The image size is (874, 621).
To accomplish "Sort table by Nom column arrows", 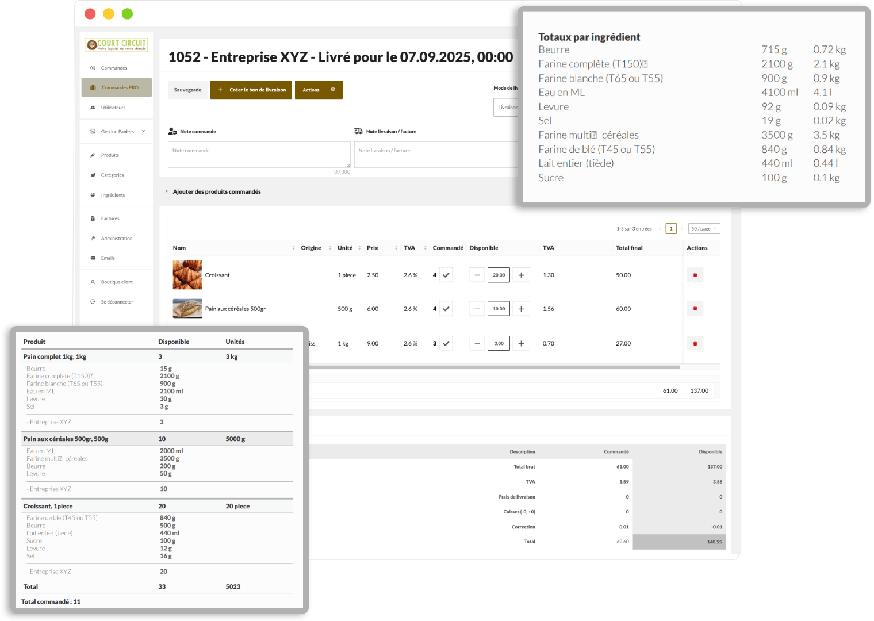I will pos(293,248).
